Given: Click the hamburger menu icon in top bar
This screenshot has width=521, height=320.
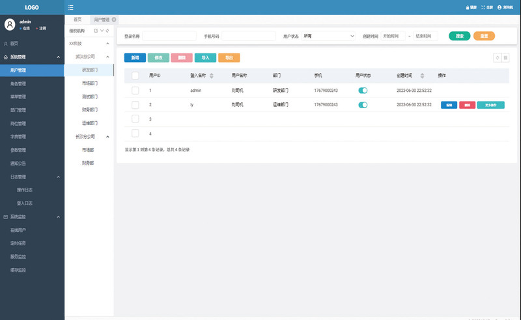Looking at the screenshot, I should pos(70,7).
